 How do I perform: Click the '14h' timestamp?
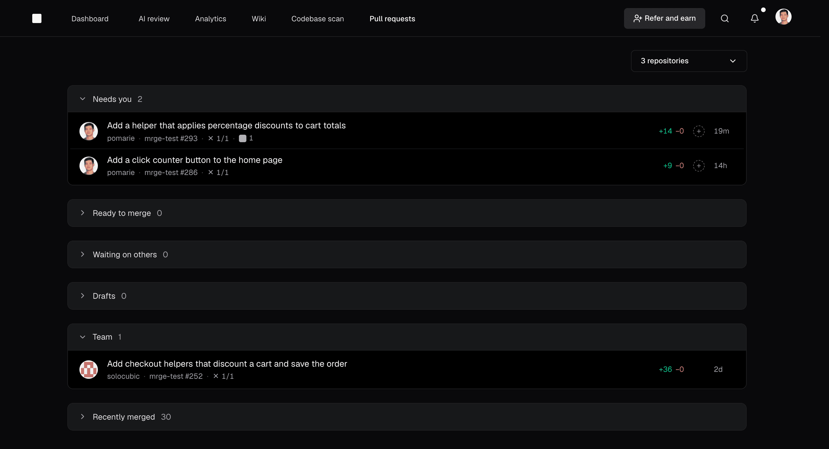(x=720, y=165)
